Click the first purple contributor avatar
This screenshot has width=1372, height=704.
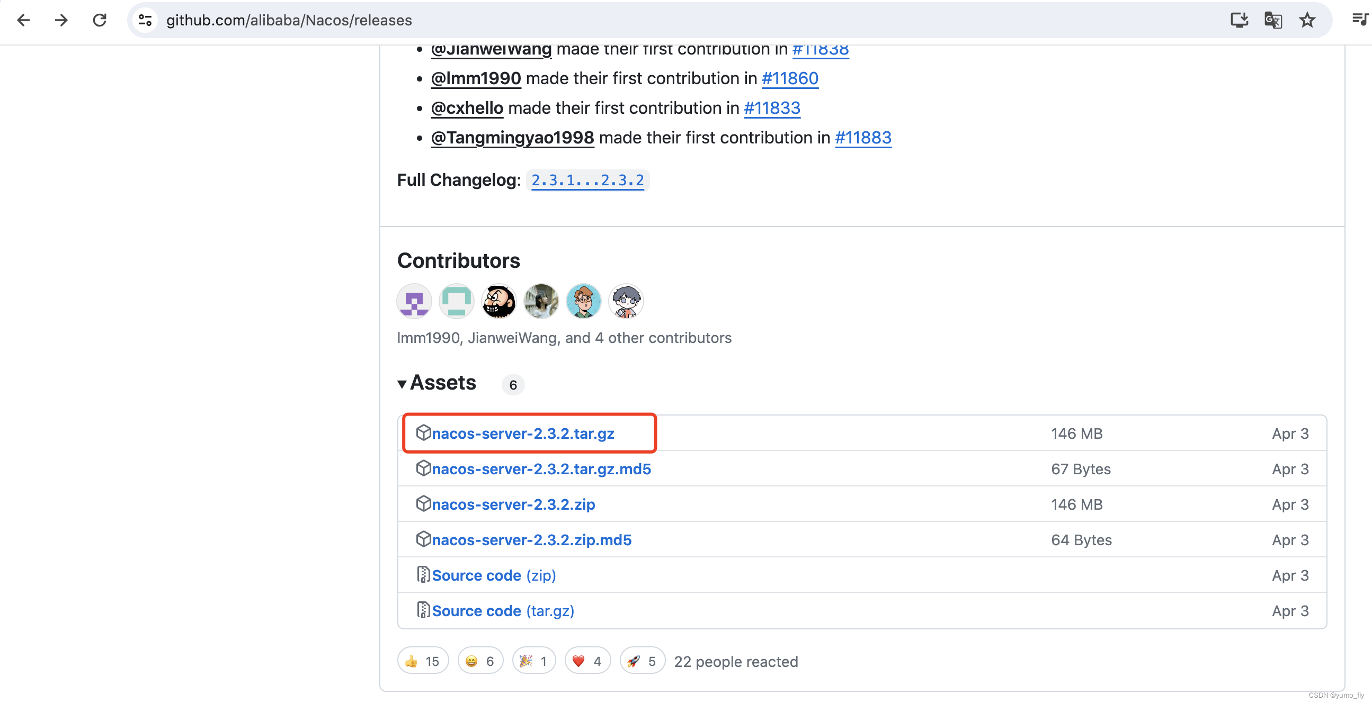[x=414, y=301]
